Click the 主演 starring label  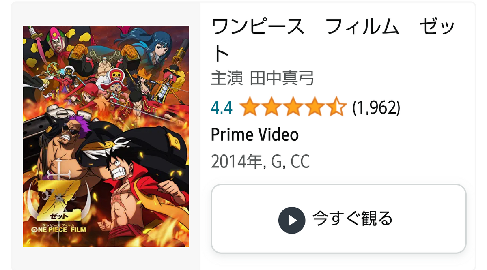click(x=227, y=78)
